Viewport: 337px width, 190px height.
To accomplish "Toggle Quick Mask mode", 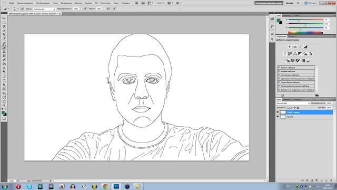I will click(4, 118).
